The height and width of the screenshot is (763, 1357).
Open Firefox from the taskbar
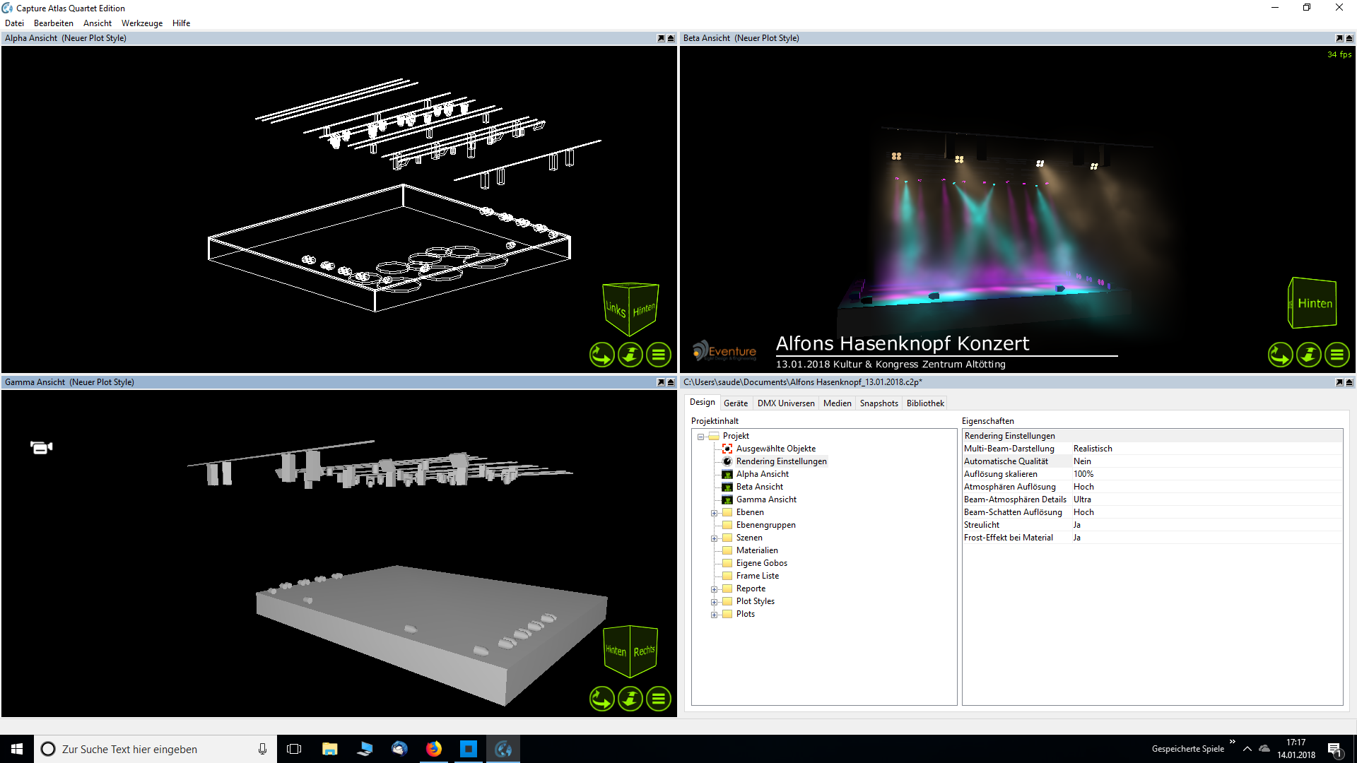coord(434,749)
